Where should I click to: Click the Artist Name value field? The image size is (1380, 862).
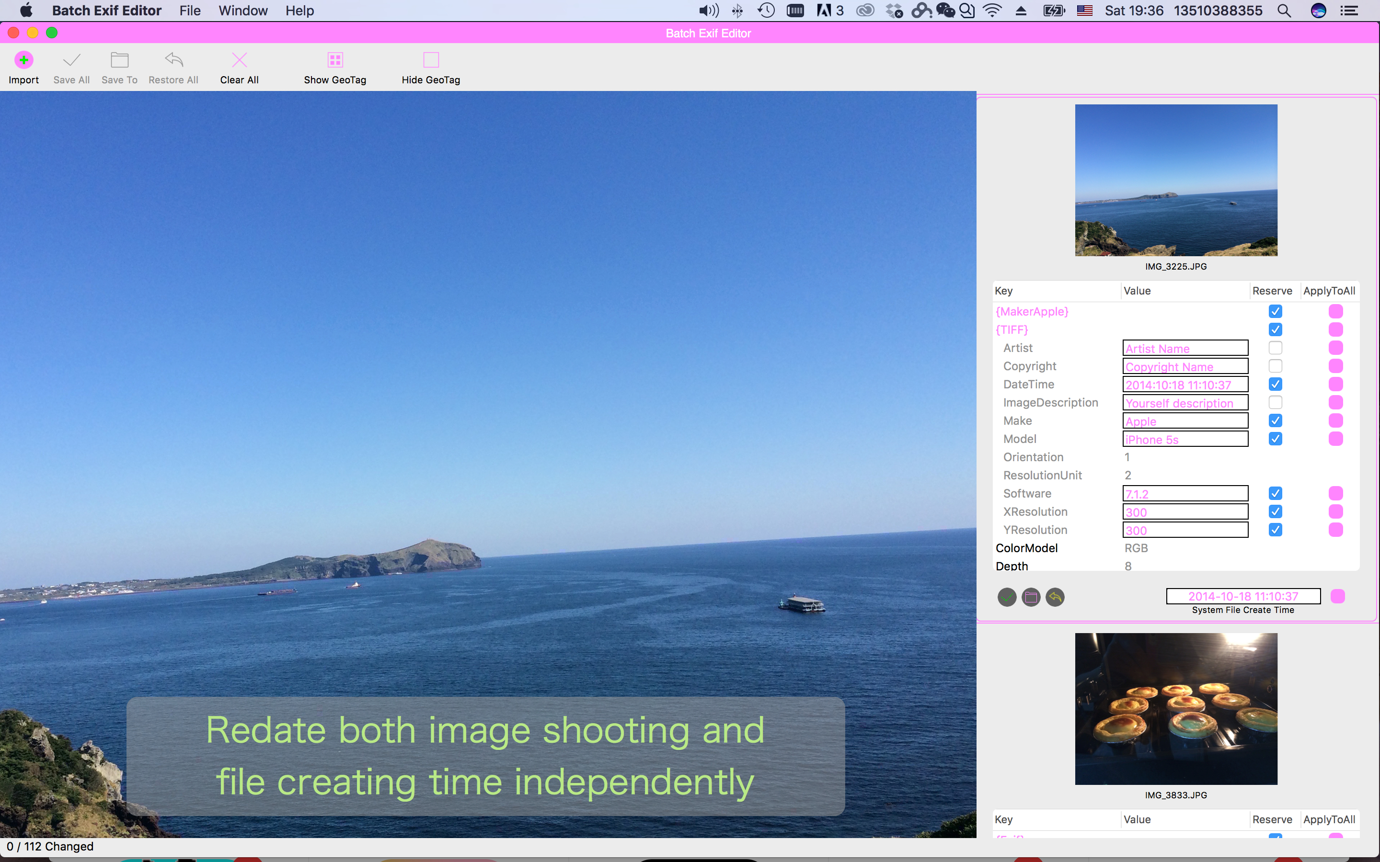(1185, 348)
